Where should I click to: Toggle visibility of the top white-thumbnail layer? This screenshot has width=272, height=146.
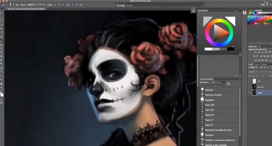pyautogui.click(x=250, y=81)
